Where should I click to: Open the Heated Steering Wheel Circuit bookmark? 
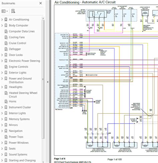click(23, 95)
